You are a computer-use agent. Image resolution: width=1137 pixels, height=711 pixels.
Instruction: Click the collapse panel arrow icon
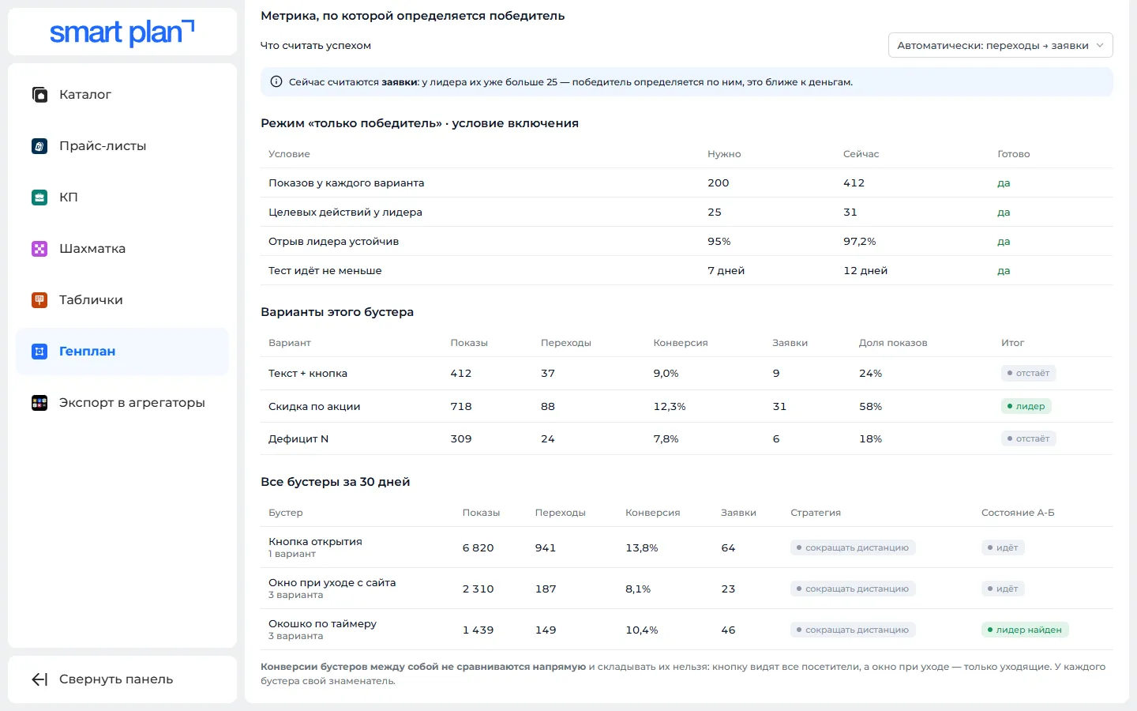click(x=39, y=679)
